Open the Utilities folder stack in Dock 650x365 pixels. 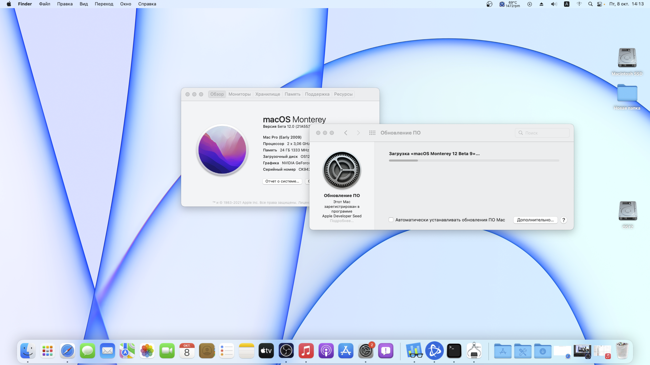coord(523,351)
